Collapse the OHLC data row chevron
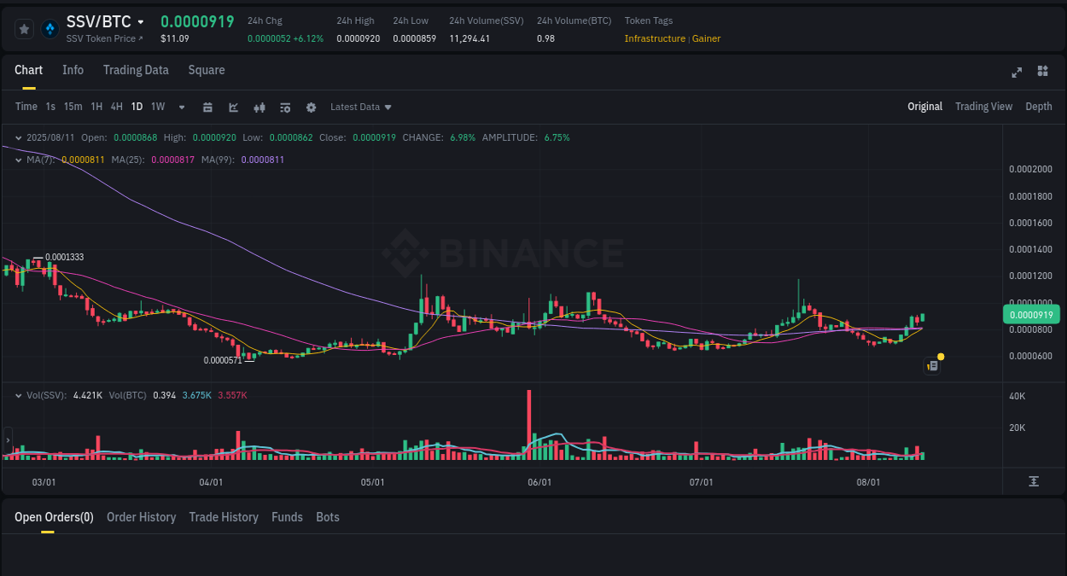Viewport: 1067px width, 576px height. click(18, 137)
